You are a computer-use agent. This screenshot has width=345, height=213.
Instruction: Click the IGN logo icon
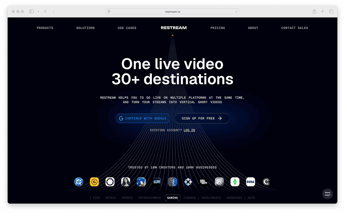click(188, 182)
